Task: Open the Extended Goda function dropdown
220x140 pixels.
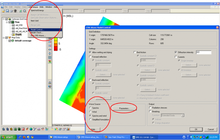Action: (x=183, y=115)
